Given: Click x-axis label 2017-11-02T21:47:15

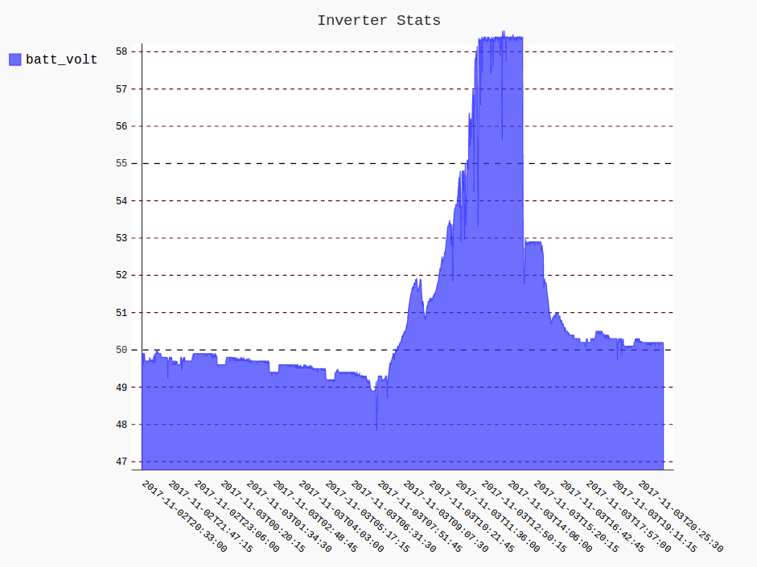Looking at the screenshot, I should click(211, 516).
